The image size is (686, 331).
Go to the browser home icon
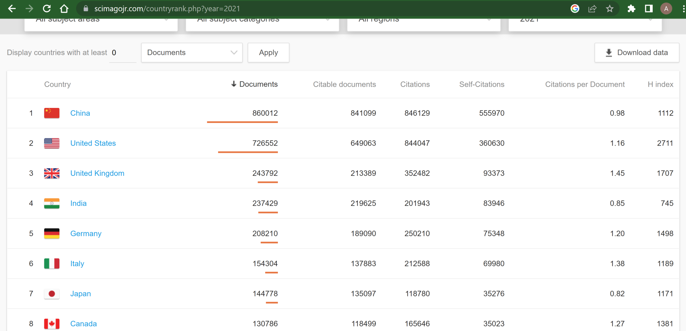tap(64, 9)
